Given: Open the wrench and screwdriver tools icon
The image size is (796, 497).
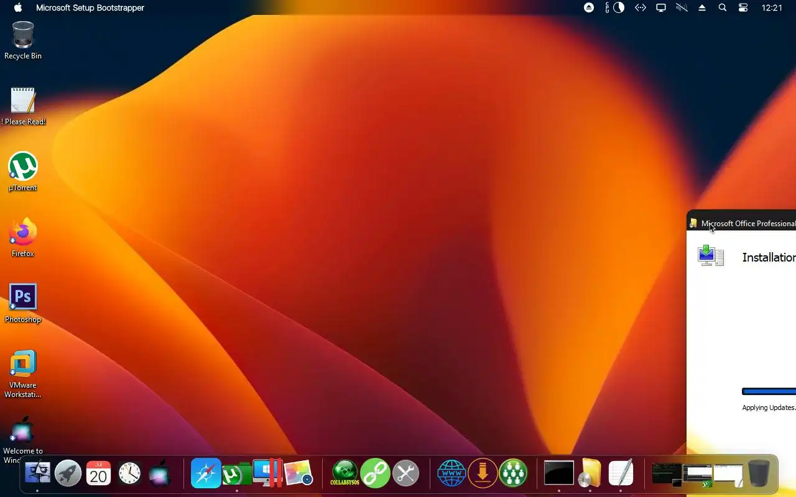Looking at the screenshot, I should coord(405,473).
